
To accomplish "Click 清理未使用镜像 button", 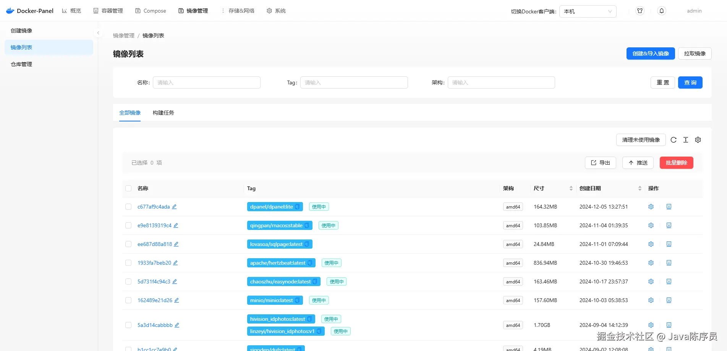I will 641,140.
